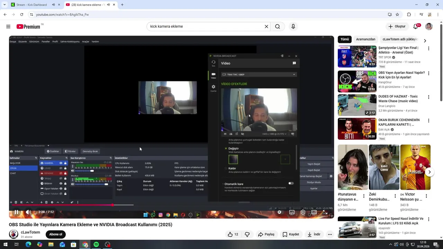
Task: Enter full screen video mode
Action: [x=325, y=212]
